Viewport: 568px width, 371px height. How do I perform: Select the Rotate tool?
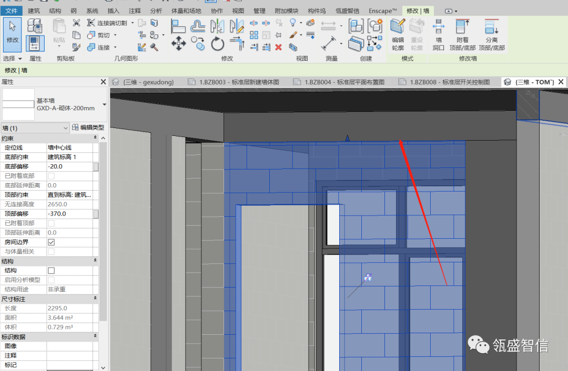[217, 44]
